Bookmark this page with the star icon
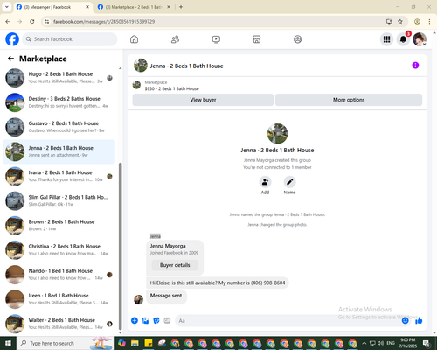Screen dimensions: 437x350 pyautogui.click(x=400, y=22)
